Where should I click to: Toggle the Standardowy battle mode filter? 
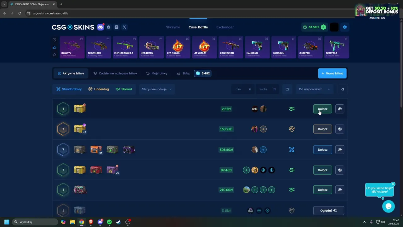pos(69,89)
